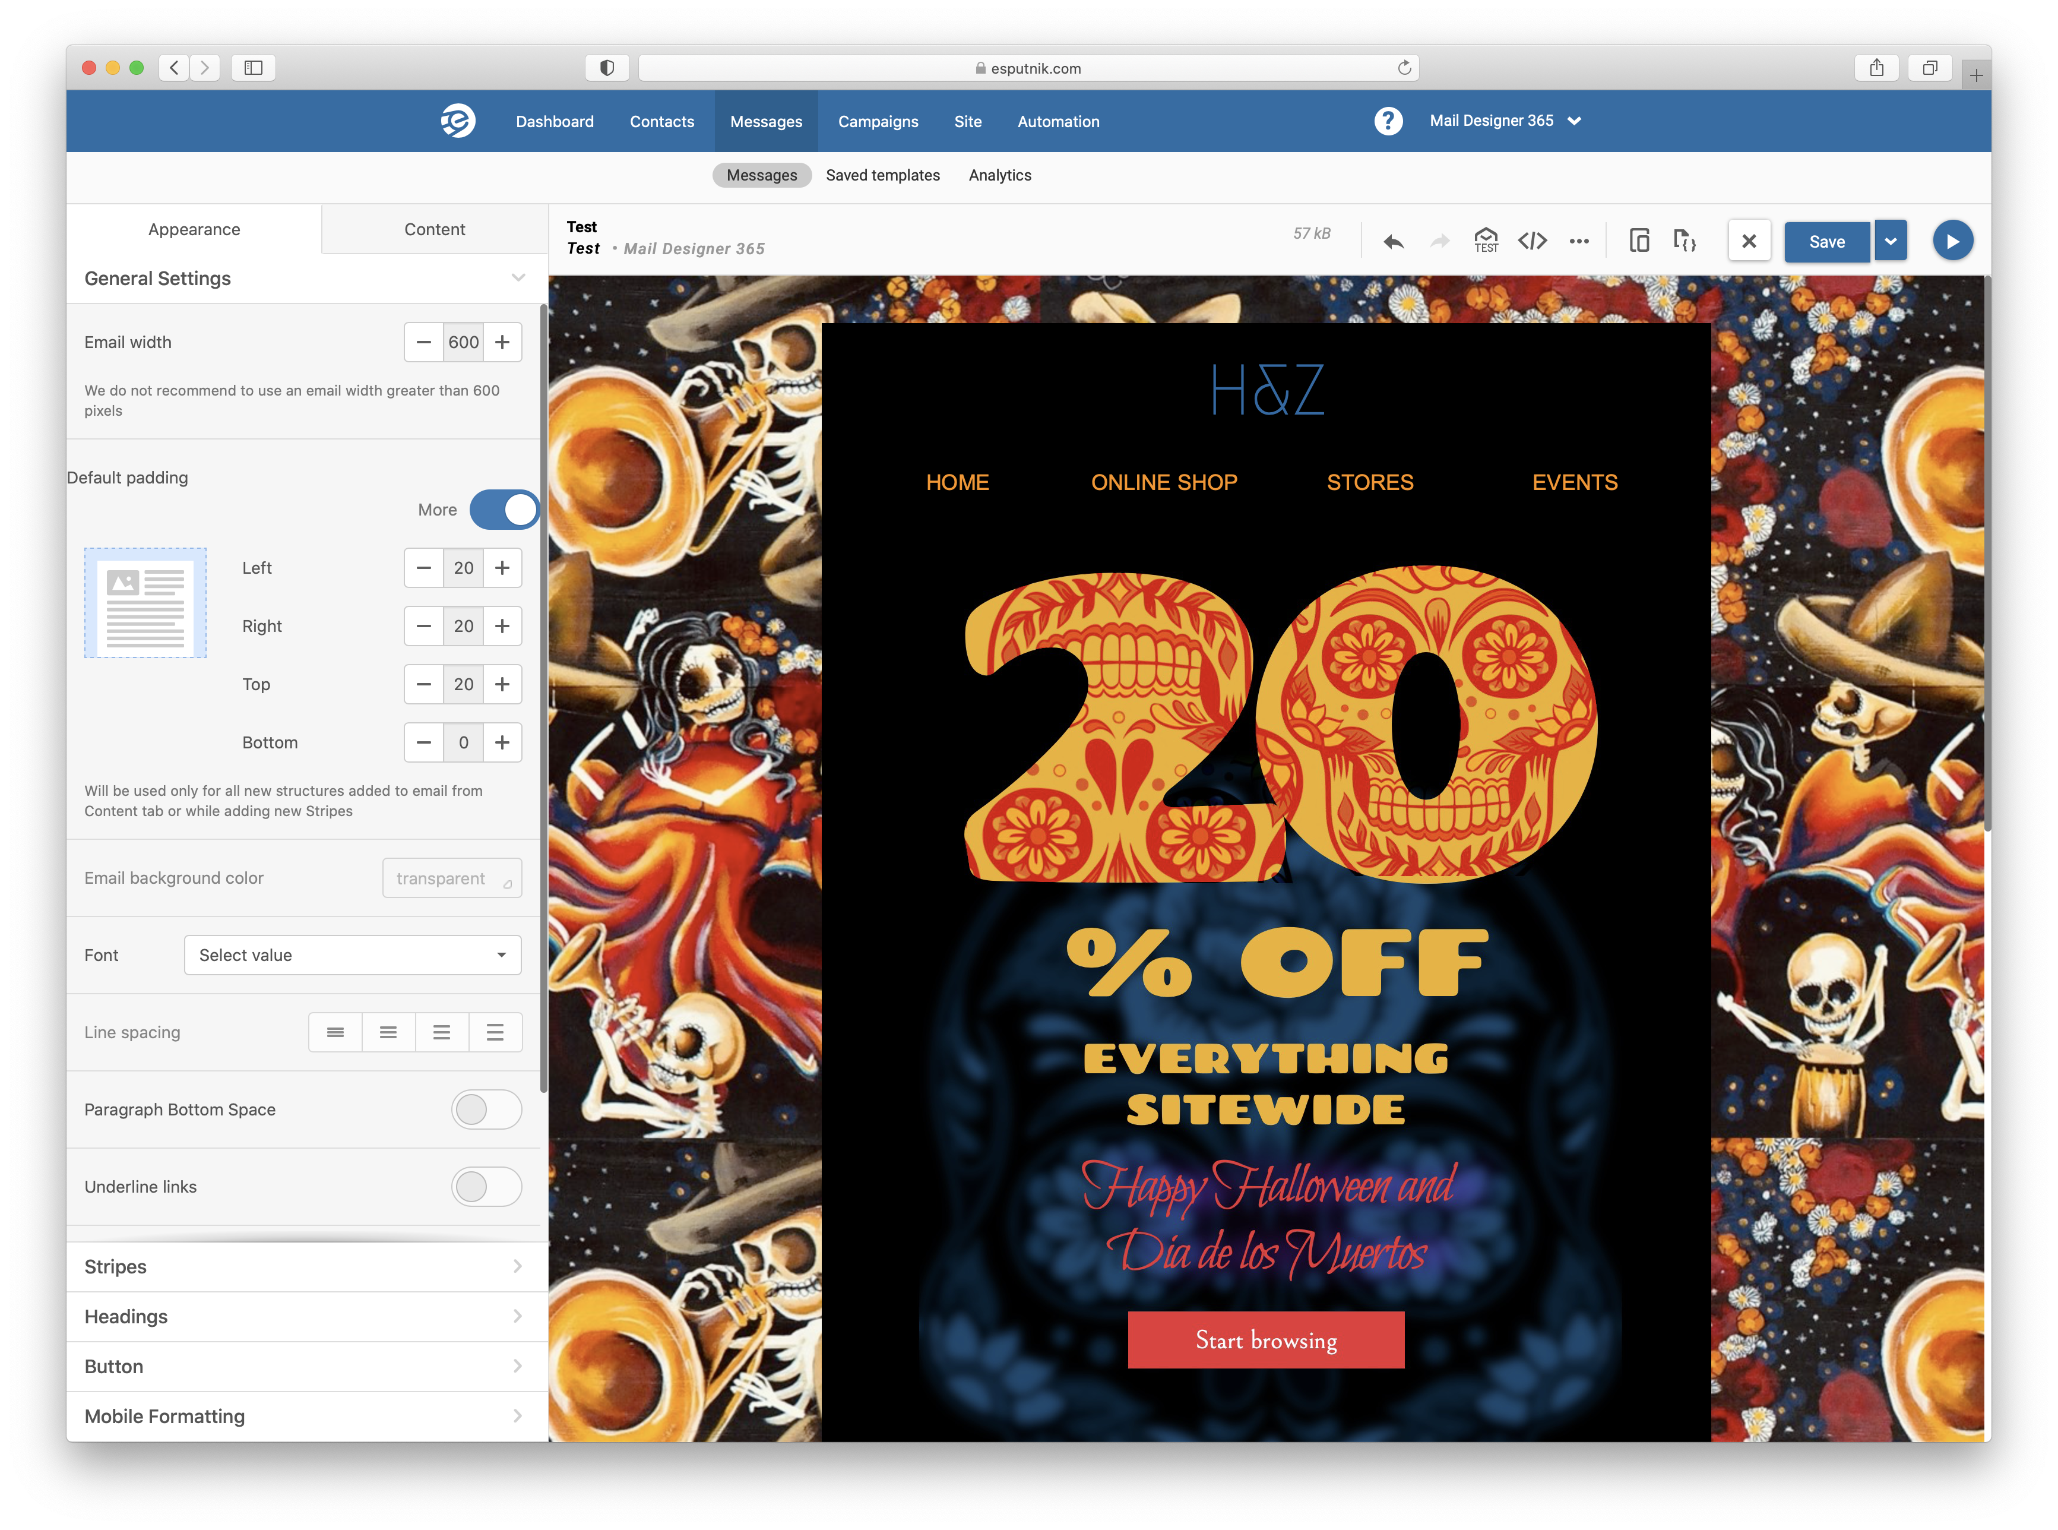Click the eSputnik logo icon
This screenshot has height=1530, width=2058.
(457, 121)
